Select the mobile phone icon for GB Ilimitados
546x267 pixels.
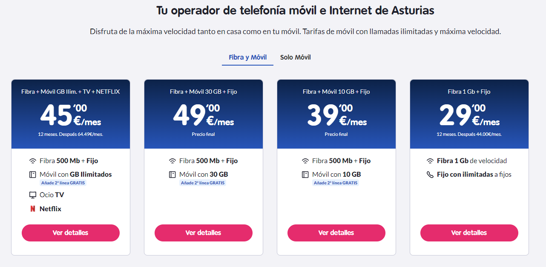coord(33,174)
